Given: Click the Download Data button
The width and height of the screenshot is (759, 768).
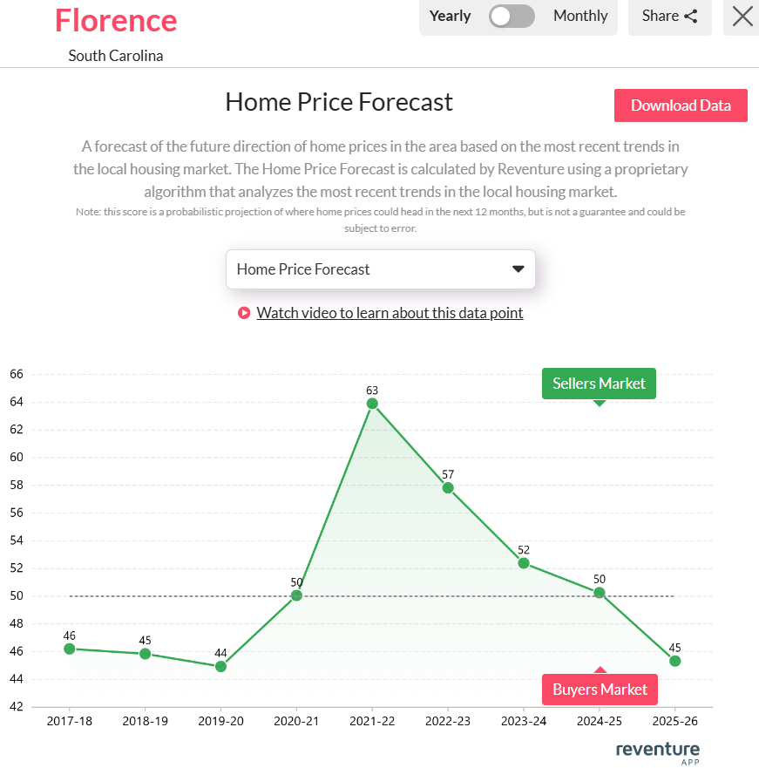Looking at the screenshot, I should (x=681, y=105).
